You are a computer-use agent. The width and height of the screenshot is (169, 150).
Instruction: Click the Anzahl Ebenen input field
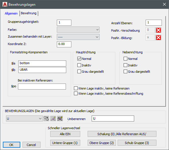pos(154,23)
